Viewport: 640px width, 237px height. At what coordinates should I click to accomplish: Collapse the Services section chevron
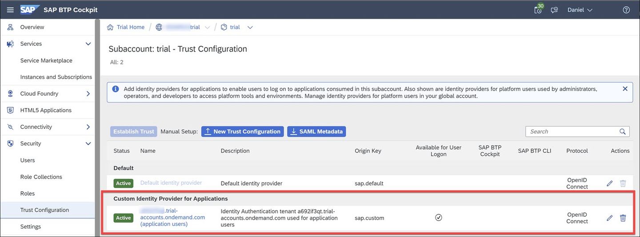tap(88, 44)
